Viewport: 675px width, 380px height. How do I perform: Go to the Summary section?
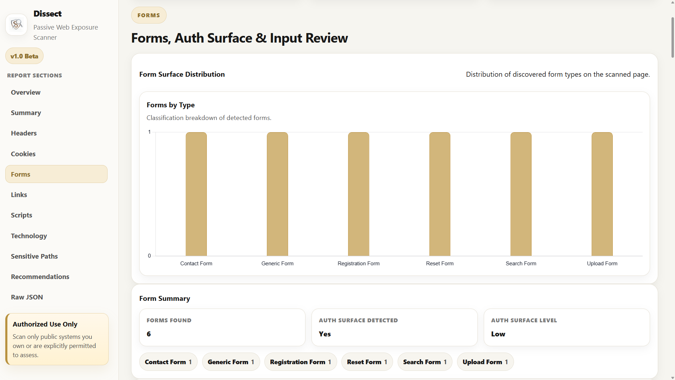pyautogui.click(x=56, y=113)
